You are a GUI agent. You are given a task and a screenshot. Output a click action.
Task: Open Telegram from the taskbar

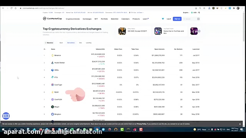pyautogui.click(x=103, y=130)
